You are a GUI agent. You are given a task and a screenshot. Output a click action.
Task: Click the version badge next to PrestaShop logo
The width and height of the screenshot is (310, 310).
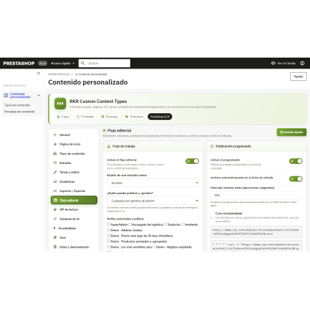click(43, 63)
